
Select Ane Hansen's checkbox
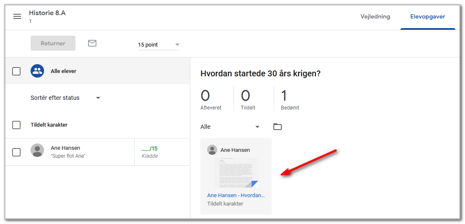(x=16, y=152)
